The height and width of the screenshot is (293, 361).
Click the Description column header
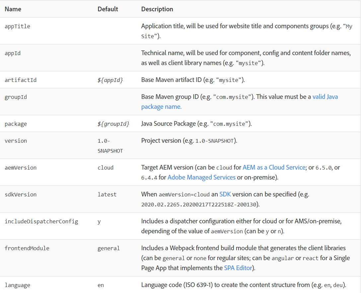[157, 9]
